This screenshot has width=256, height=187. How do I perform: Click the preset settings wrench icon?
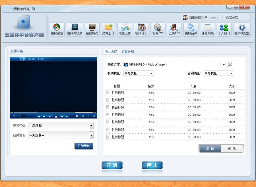pyautogui.click(x=230, y=64)
